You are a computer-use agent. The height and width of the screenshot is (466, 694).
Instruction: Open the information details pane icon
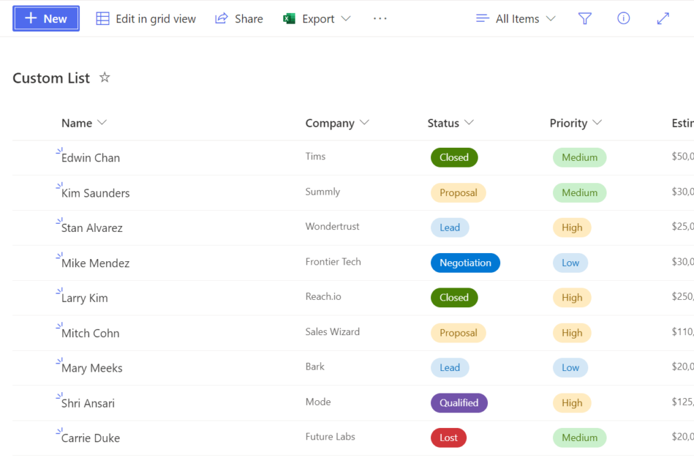(624, 18)
